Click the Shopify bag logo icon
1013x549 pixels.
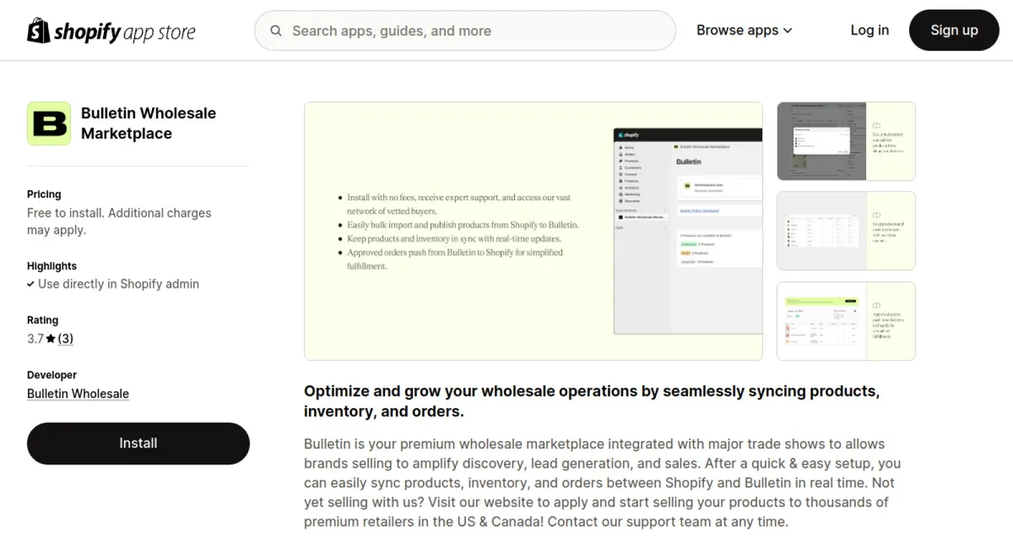(38, 30)
